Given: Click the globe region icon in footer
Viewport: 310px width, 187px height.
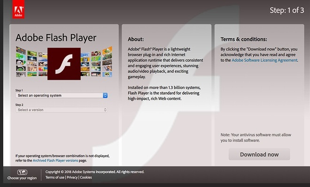Looking at the screenshot, I should (22, 172).
